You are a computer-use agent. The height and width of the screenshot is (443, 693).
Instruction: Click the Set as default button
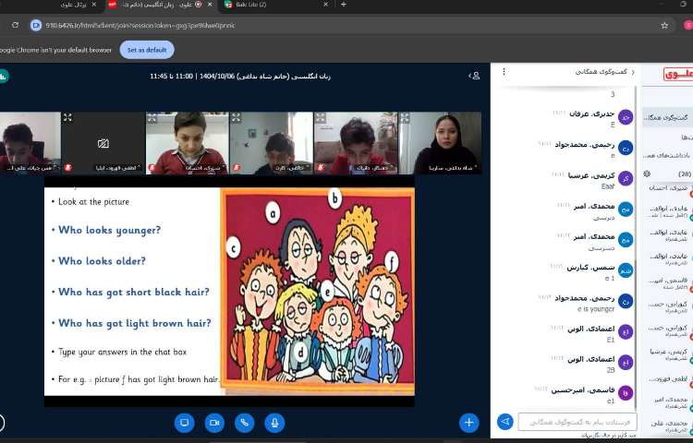point(147,49)
